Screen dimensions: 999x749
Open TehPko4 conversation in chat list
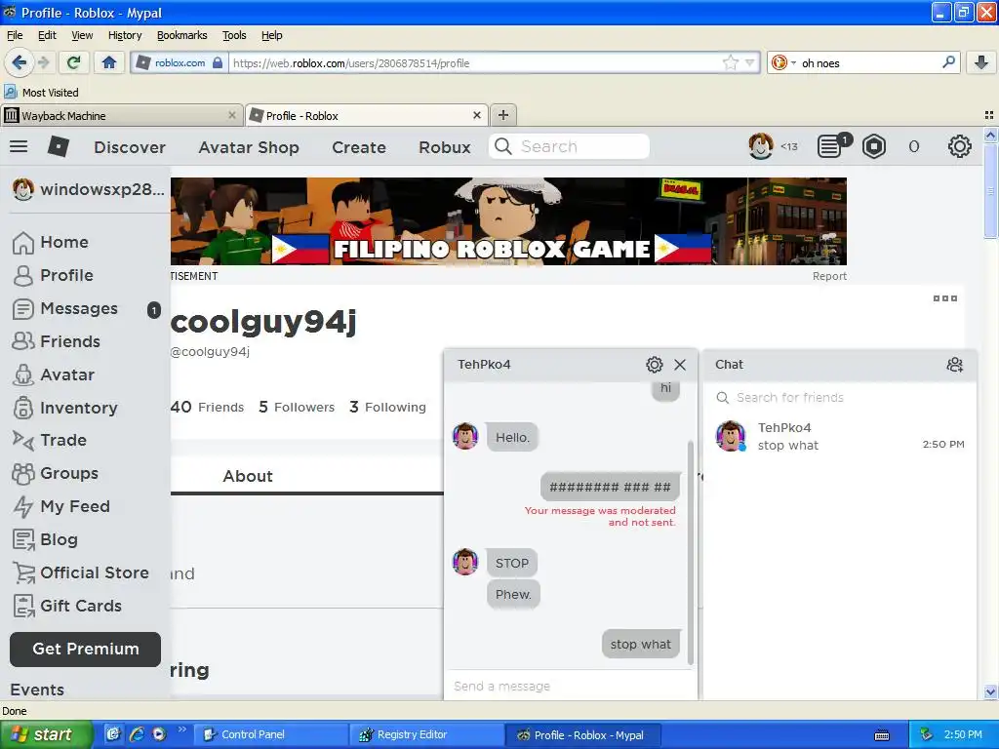coord(840,436)
